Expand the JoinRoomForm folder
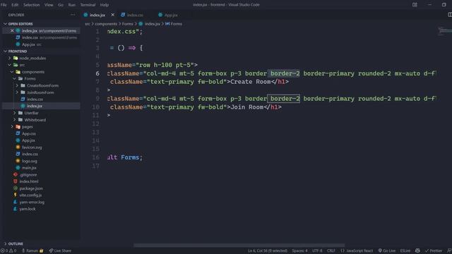 coord(40,92)
